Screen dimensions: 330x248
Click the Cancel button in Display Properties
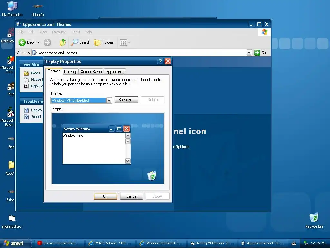point(131,196)
